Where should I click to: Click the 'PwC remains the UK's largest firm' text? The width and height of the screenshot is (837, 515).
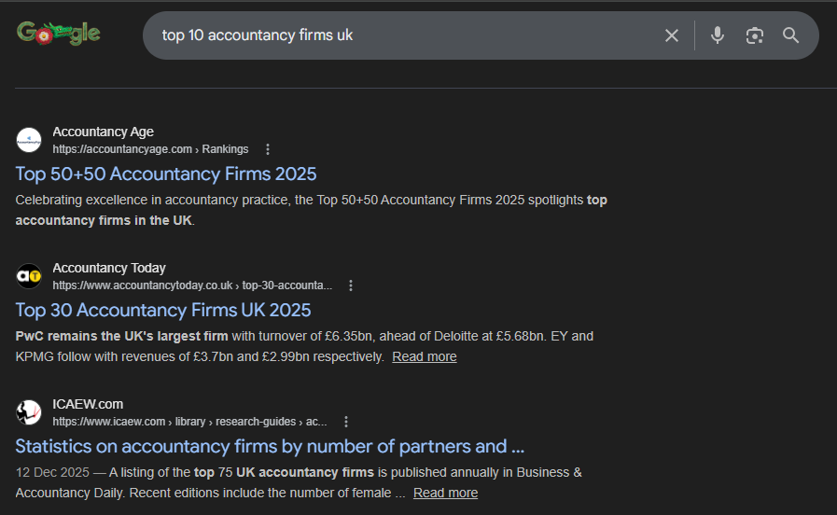tap(121, 336)
